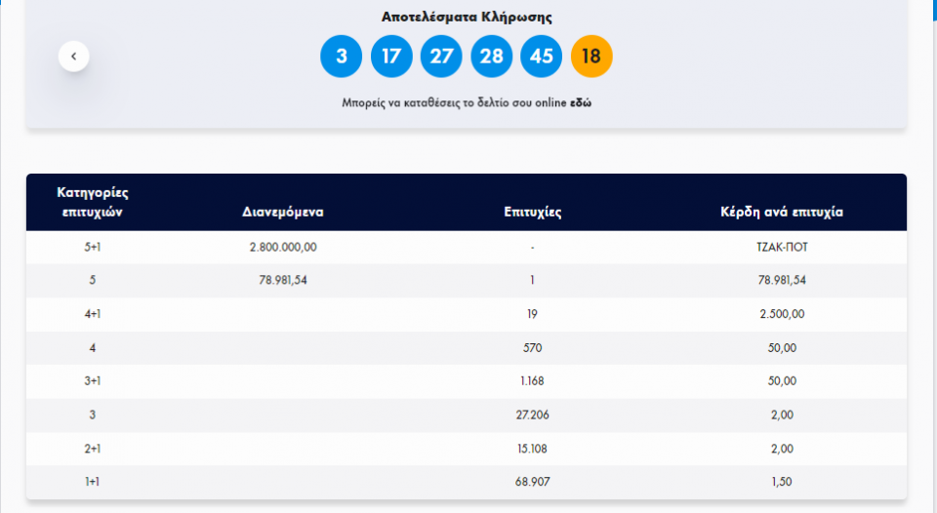Select the blue ball number 28
Image resolution: width=937 pixels, height=513 pixels.
click(491, 57)
